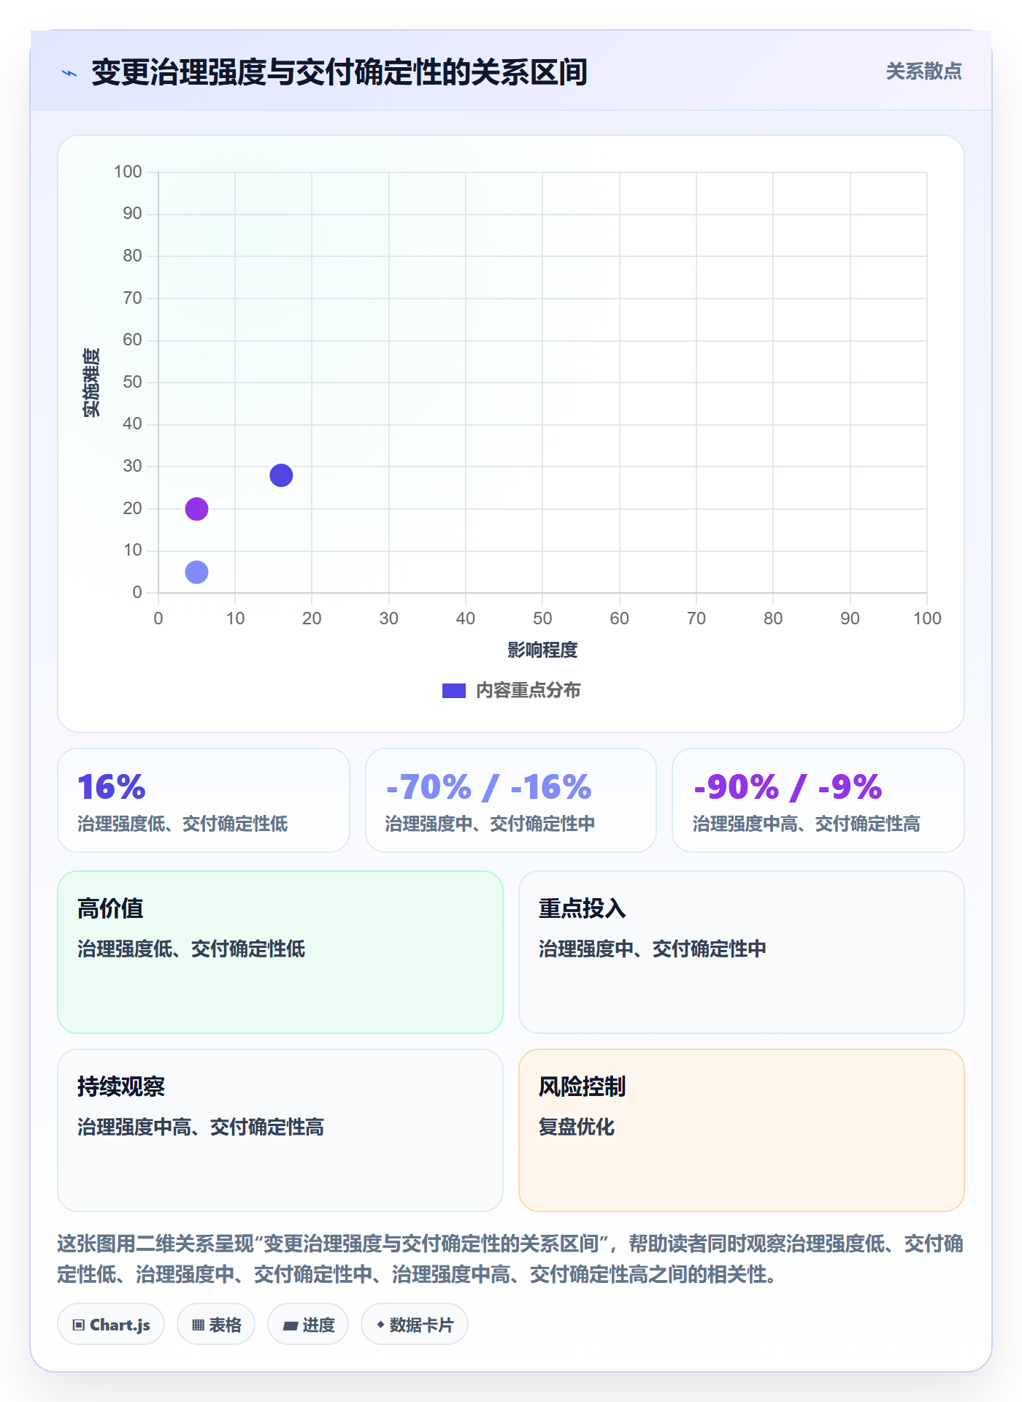Open the 高价值 quadrant card

pos(280,952)
